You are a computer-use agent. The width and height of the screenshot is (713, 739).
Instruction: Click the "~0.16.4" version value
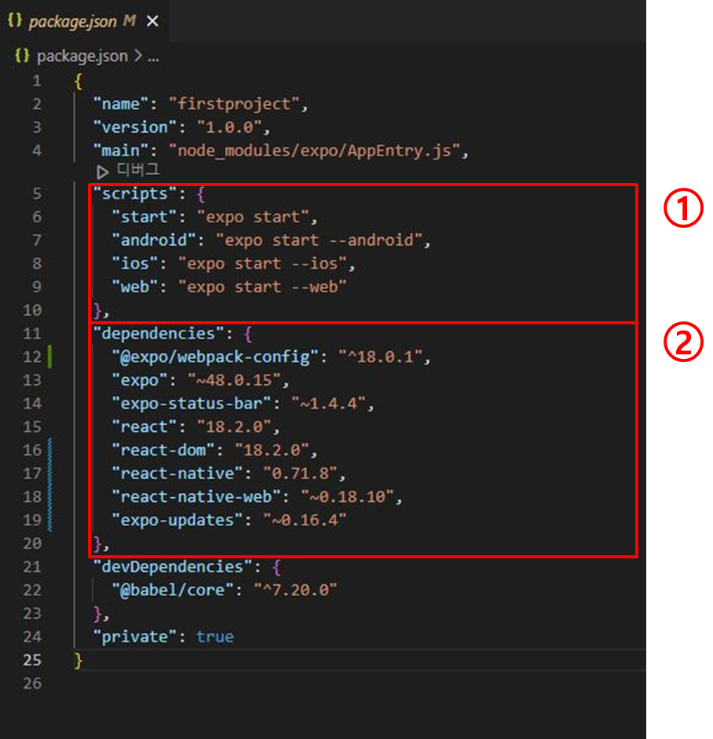(x=305, y=520)
